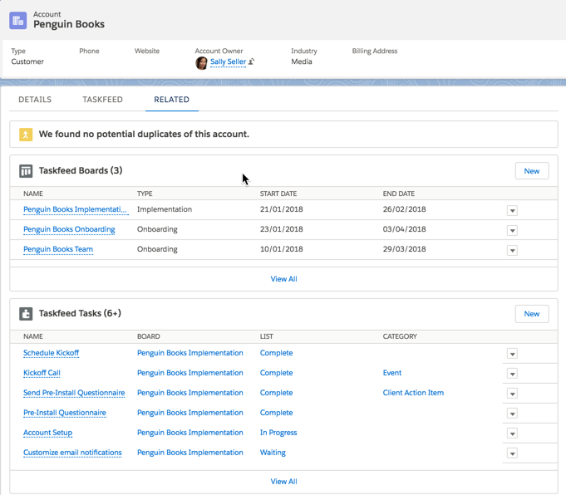Click the start date 21/01/2018

pyautogui.click(x=281, y=209)
